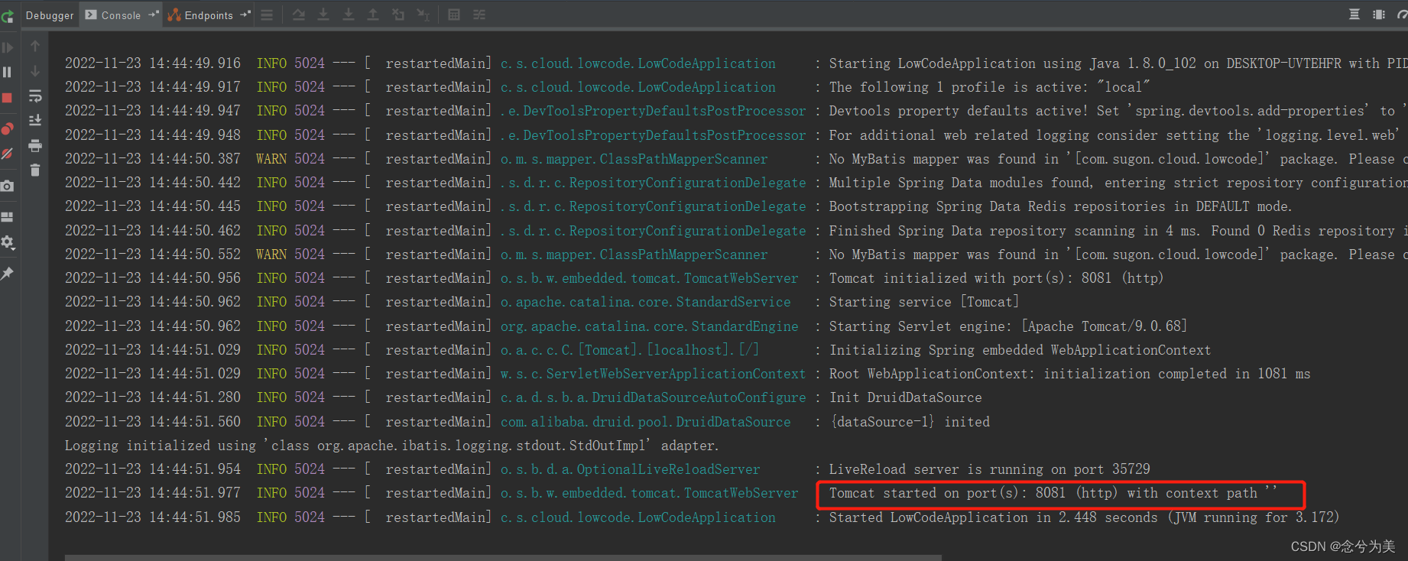Click the frames filmstrip icon at top right

pos(1379,15)
